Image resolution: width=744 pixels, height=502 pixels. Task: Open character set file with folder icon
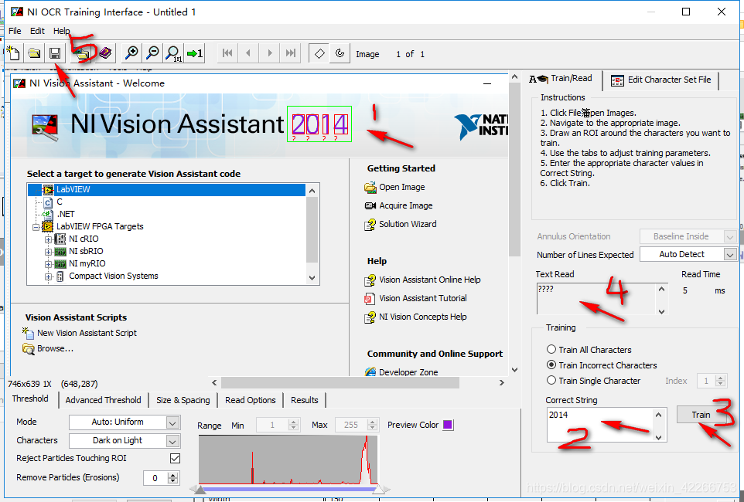pos(34,53)
